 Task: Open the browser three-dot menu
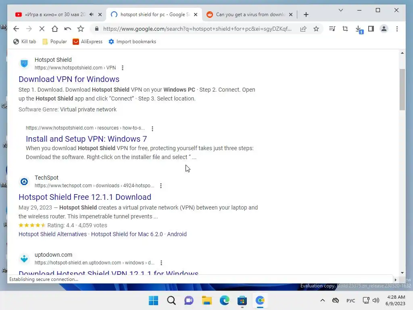(x=397, y=29)
